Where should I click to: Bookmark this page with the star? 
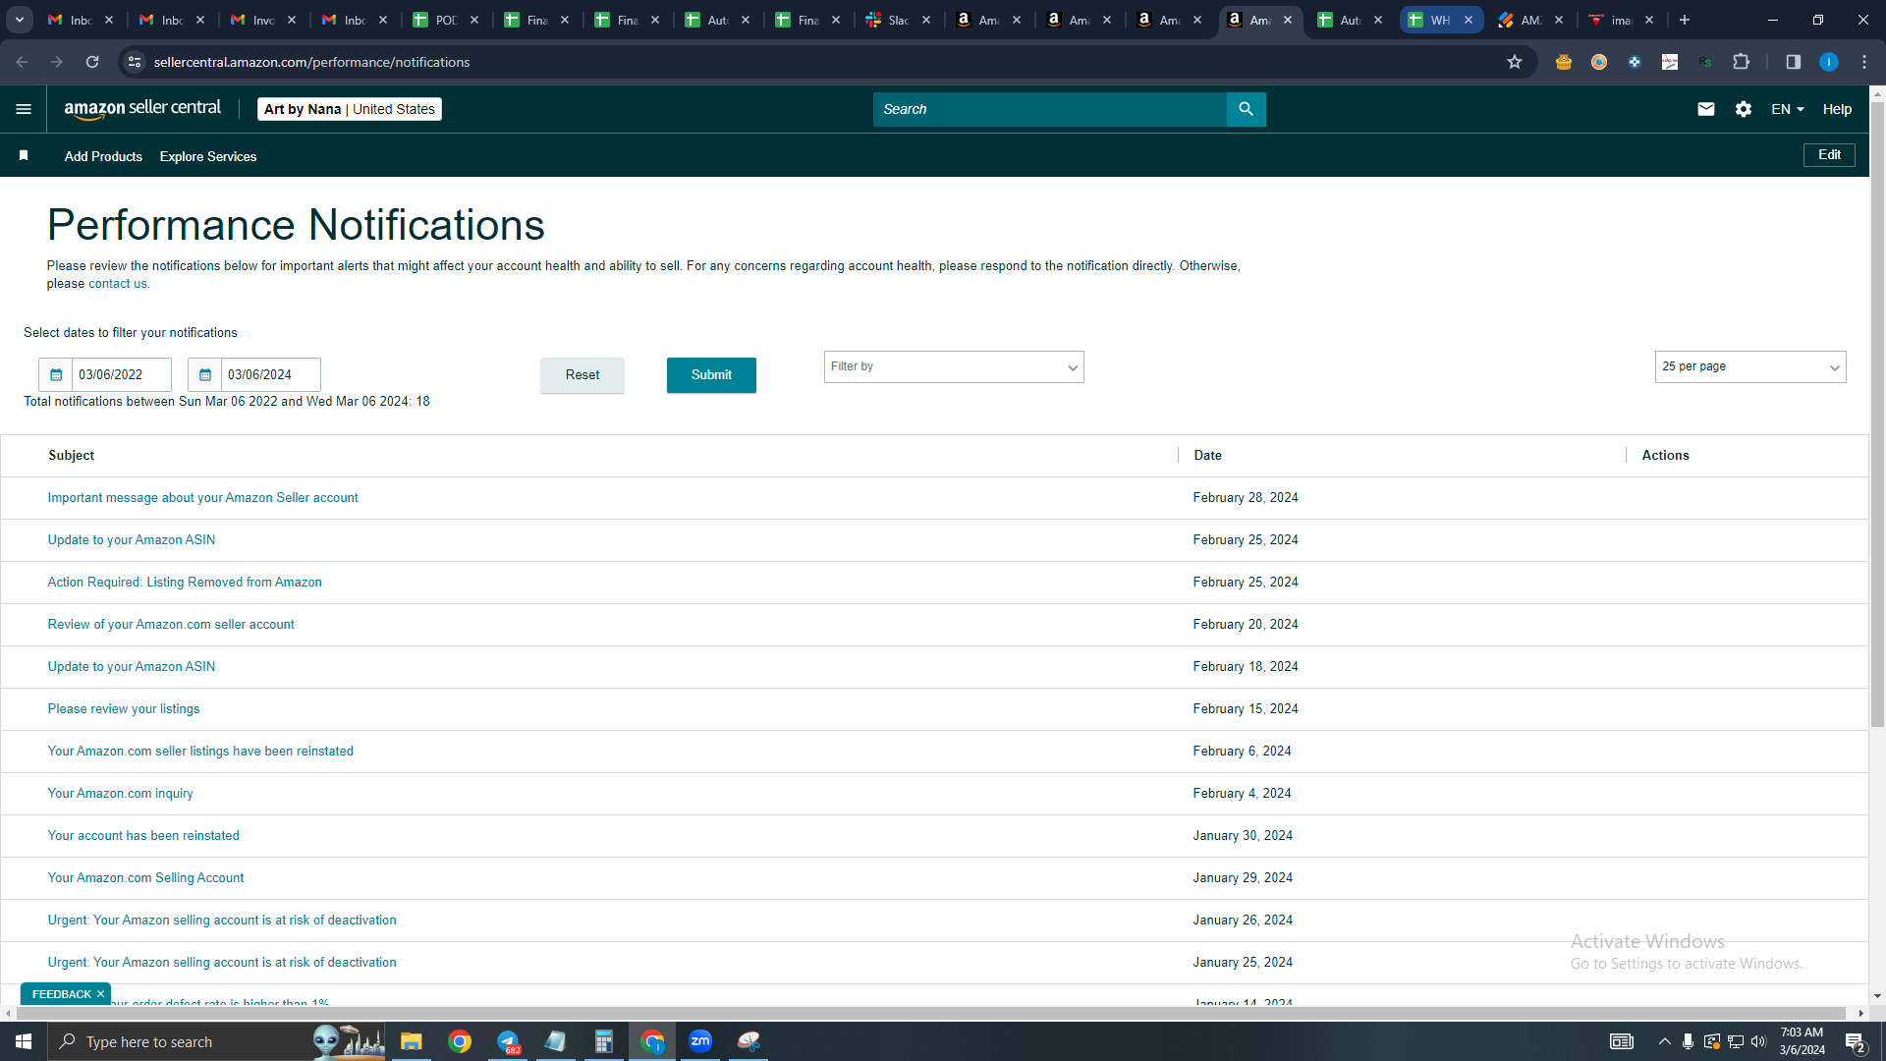coord(1515,62)
